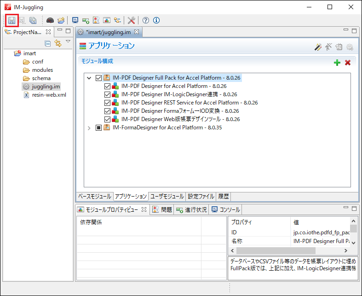Click the green plus add module icon

click(337, 63)
